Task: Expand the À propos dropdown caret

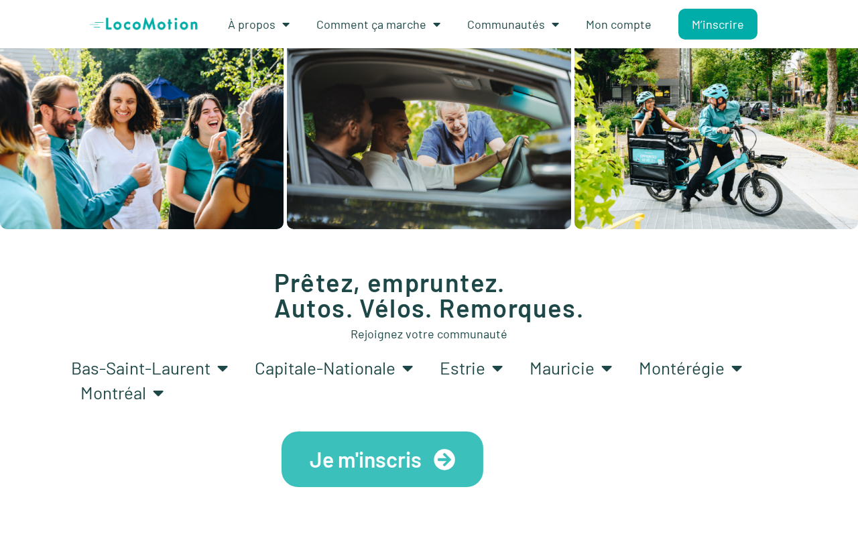Action: coord(286,25)
